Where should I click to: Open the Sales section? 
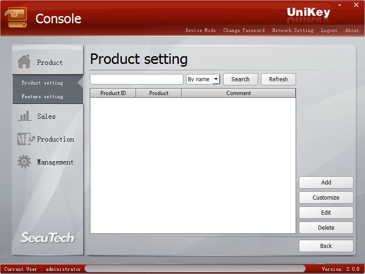coord(47,116)
